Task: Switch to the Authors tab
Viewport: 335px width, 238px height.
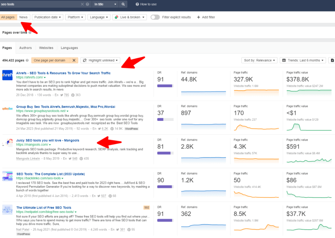Action: coord(25,48)
